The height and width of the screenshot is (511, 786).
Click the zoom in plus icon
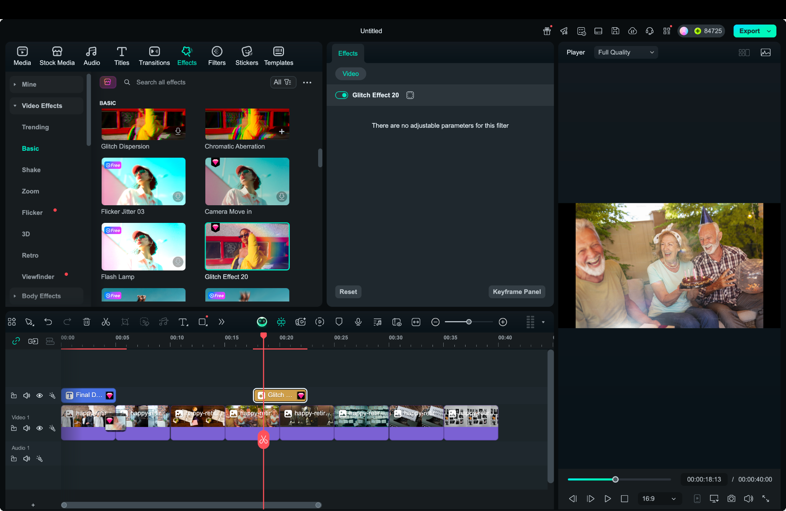[x=503, y=322]
